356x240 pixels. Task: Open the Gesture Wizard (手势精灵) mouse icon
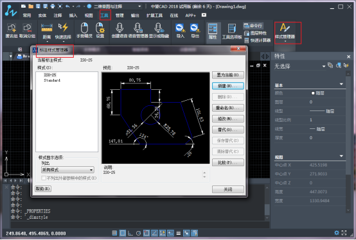(x=84, y=31)
